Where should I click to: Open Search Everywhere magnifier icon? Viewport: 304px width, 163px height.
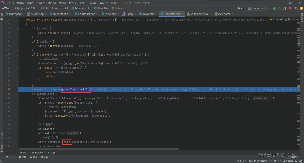pos(296,8)
